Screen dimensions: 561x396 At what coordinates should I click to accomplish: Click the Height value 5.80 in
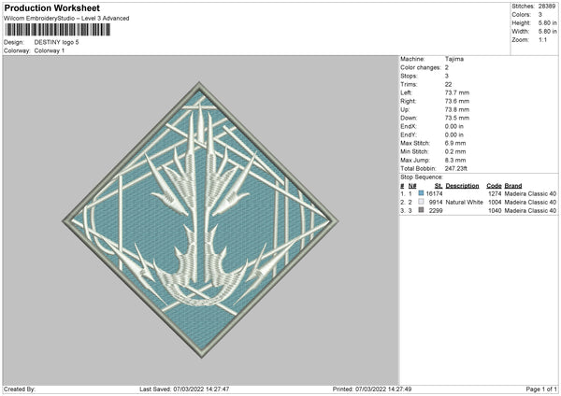(547, 22)
